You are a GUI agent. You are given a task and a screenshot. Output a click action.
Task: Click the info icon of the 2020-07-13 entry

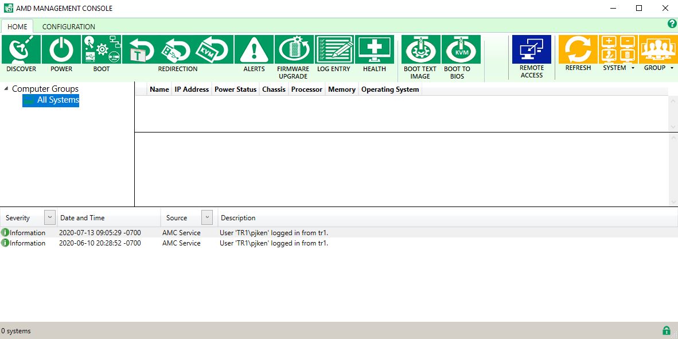5,233
